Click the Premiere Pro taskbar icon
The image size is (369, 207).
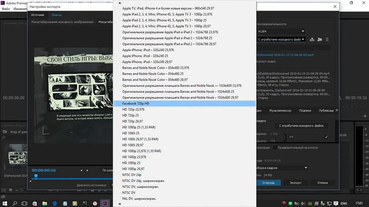tap(105, 203)
